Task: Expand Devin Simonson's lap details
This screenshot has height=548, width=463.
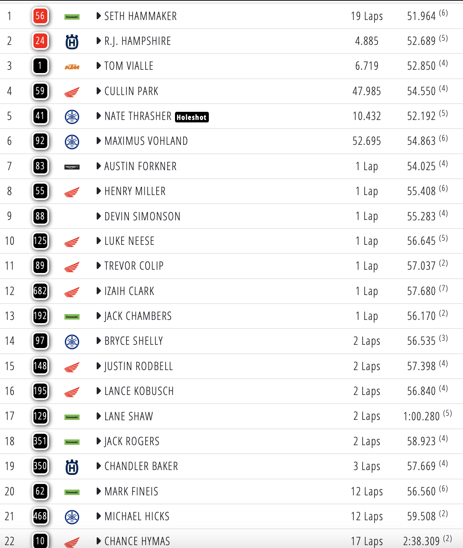Action: [x=99, y=216]
